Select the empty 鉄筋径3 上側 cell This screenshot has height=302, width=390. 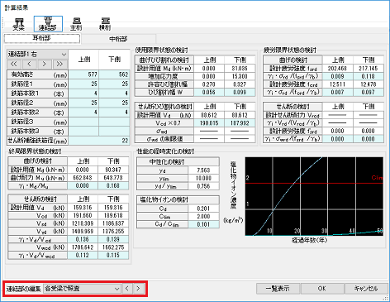pos(83,122)
